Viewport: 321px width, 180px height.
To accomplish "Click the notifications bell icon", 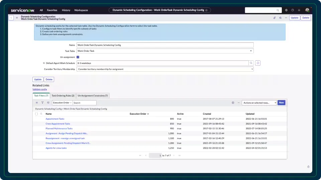I will point(299,10).
